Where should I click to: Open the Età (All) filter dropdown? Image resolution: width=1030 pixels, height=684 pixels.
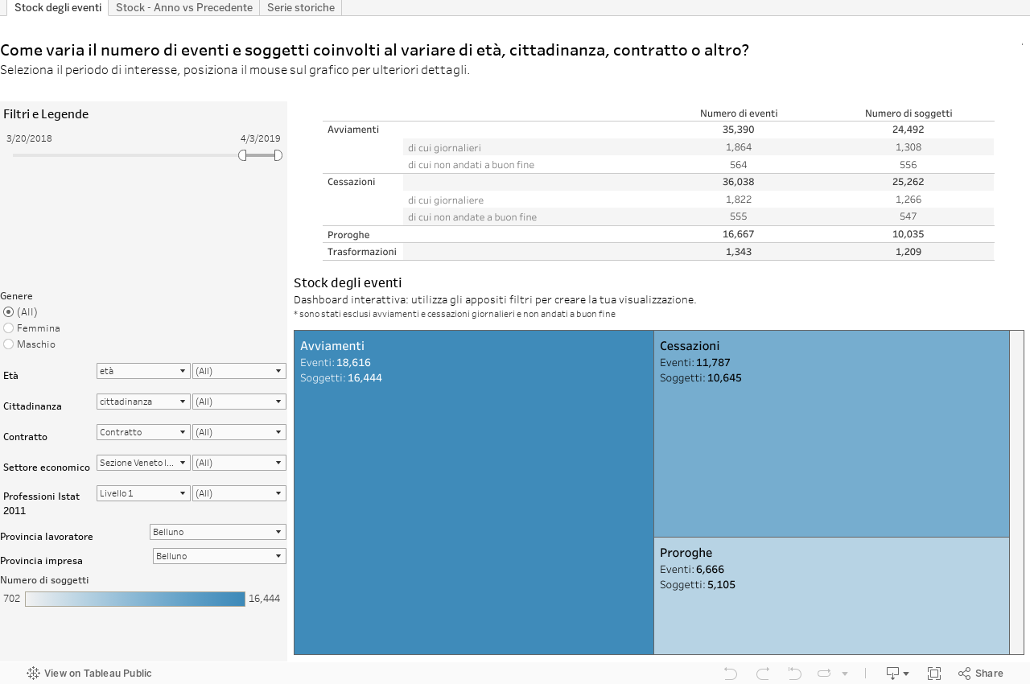pyautogui.click(x=239, y=371)
